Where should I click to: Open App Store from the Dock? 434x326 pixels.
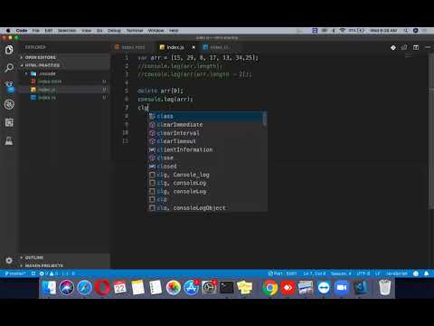tap(191, 287)
